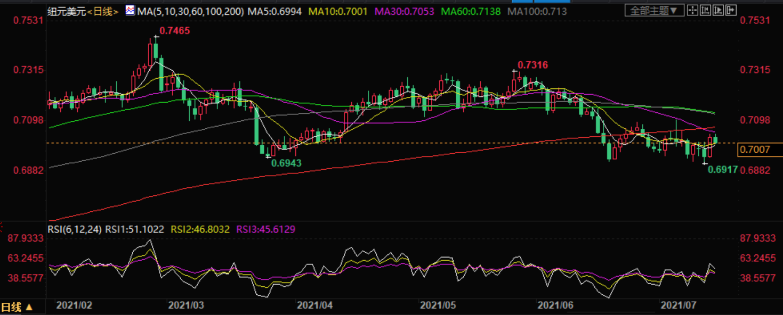Click the 2021/05 date on time axis
This screenshot has width=783, height=315.
[x=438, y=306]
